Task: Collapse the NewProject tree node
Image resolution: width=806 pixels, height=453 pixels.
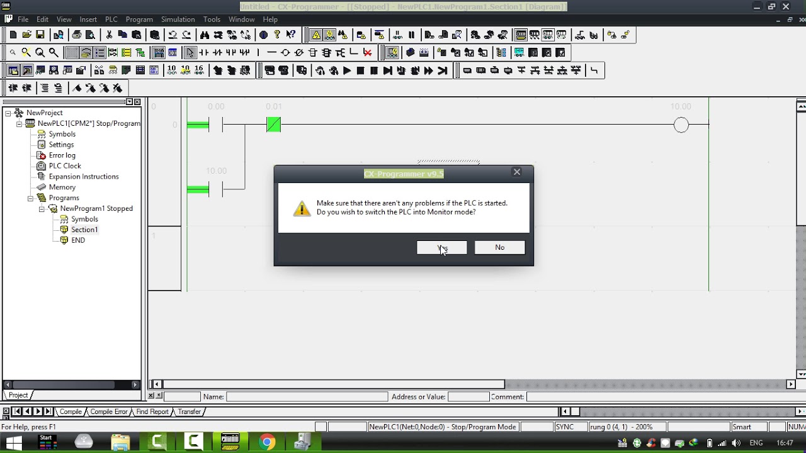Action: (8, 113)
